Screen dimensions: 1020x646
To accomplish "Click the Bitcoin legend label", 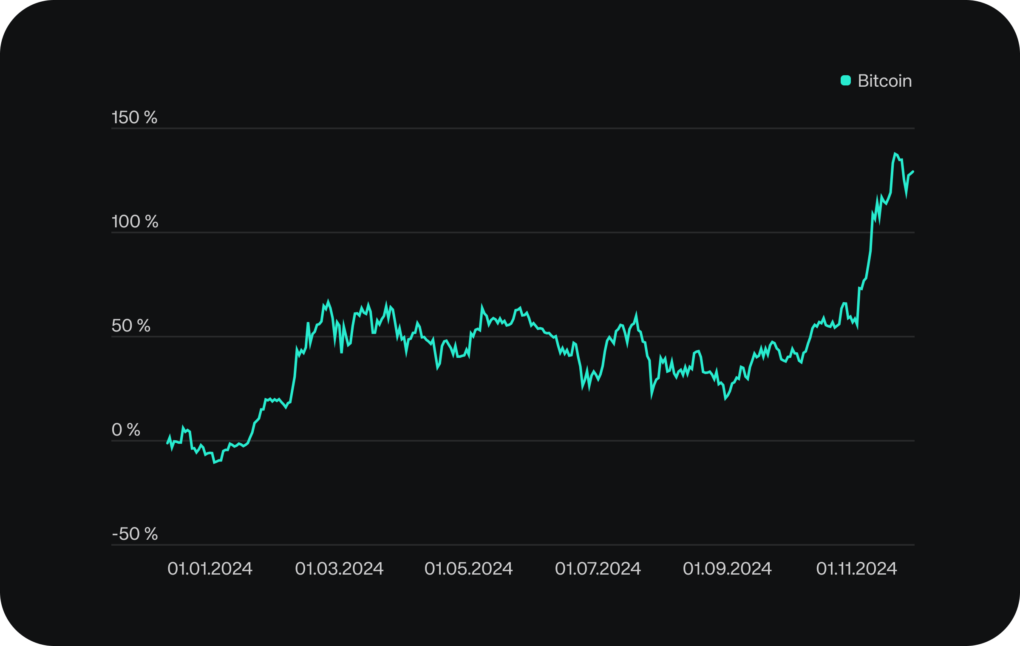I will [x=884, y=81].
